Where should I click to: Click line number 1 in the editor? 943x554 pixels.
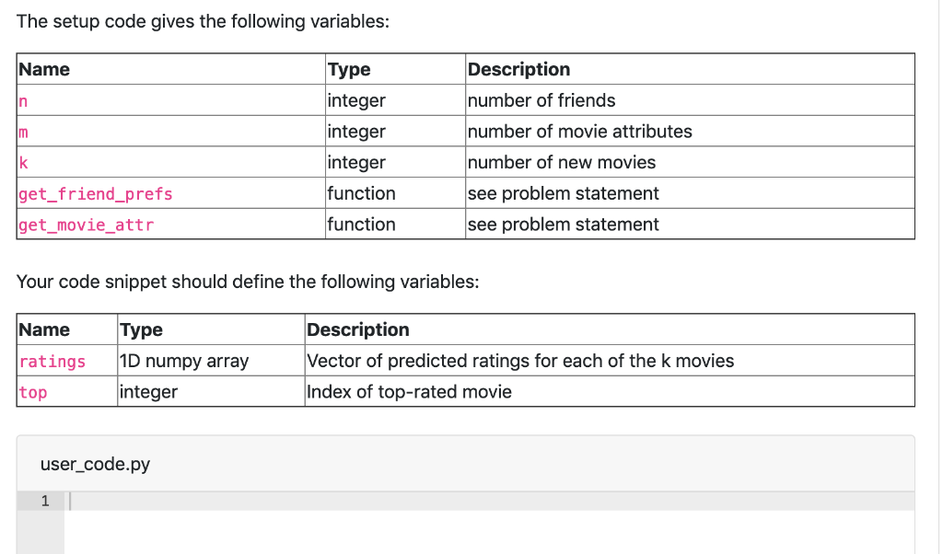pyautogui.click(x=44, y=501)
